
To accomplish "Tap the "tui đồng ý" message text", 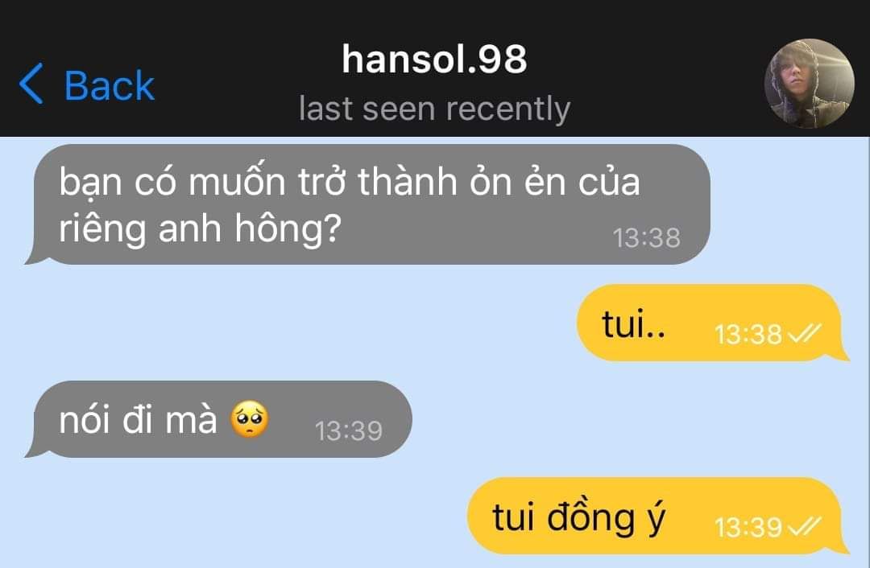I will tap(578, 517).
